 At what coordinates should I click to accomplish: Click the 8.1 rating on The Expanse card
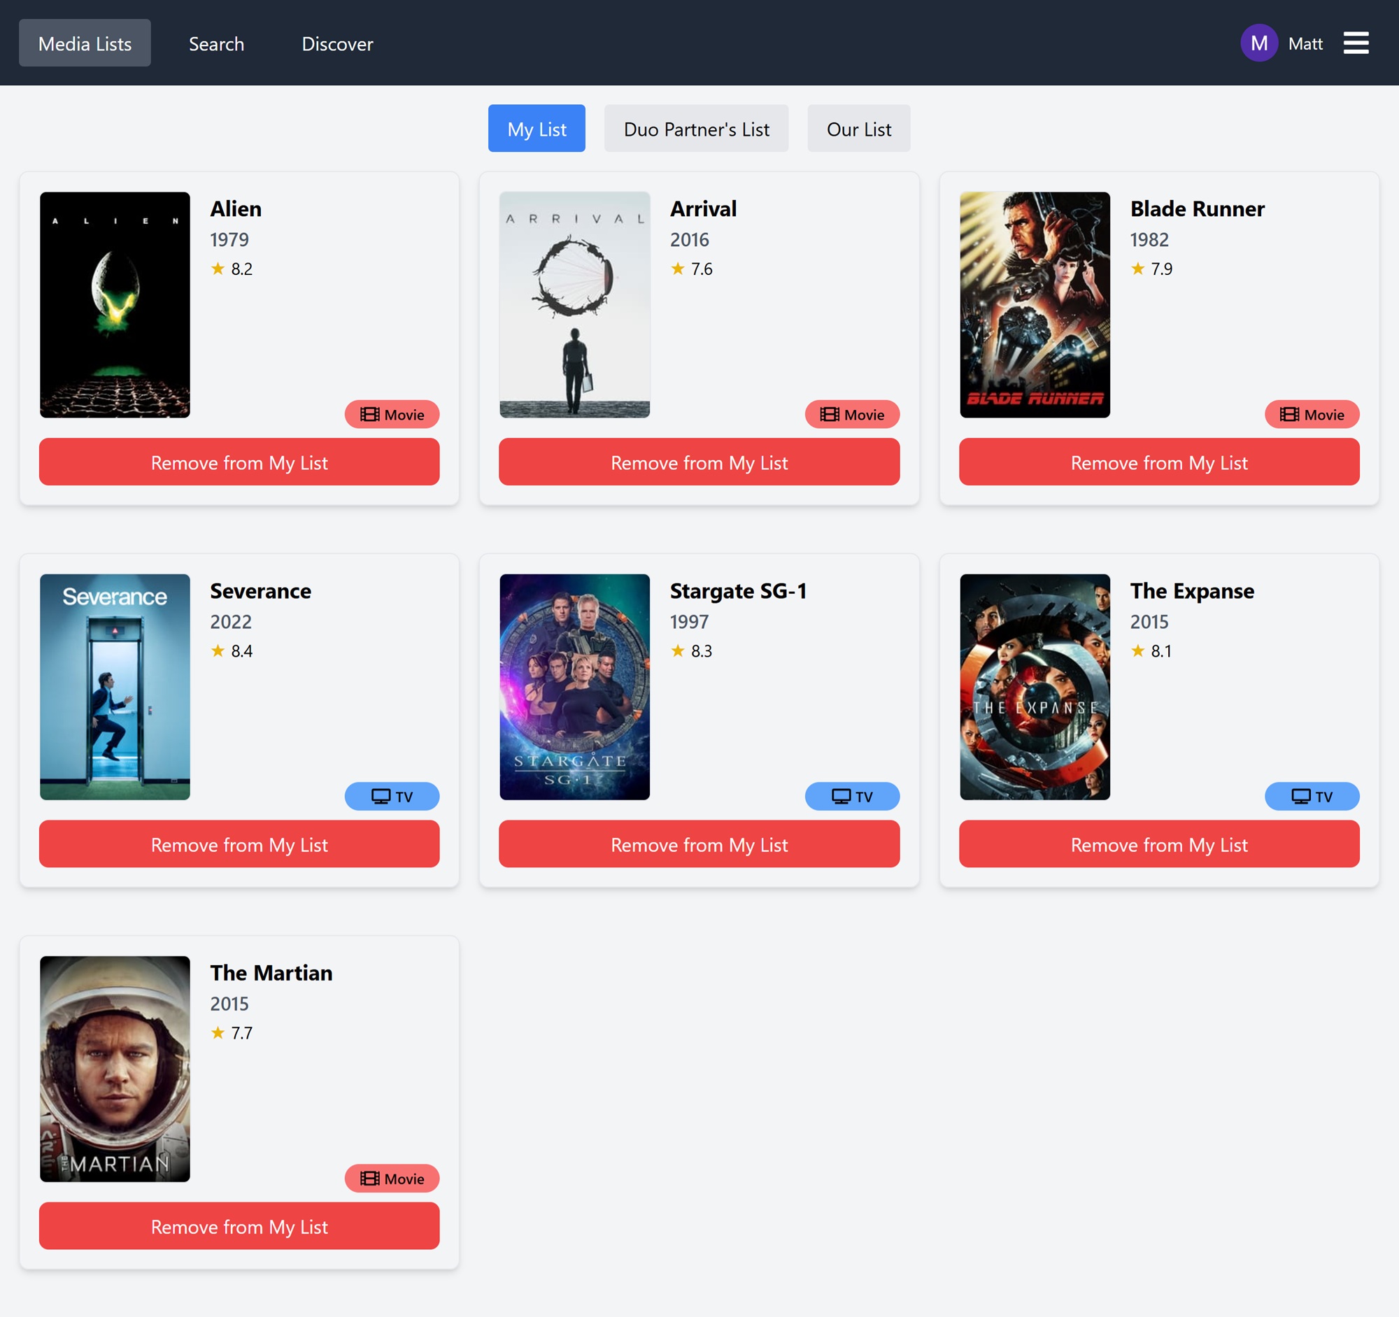[x=1162, y=650]
